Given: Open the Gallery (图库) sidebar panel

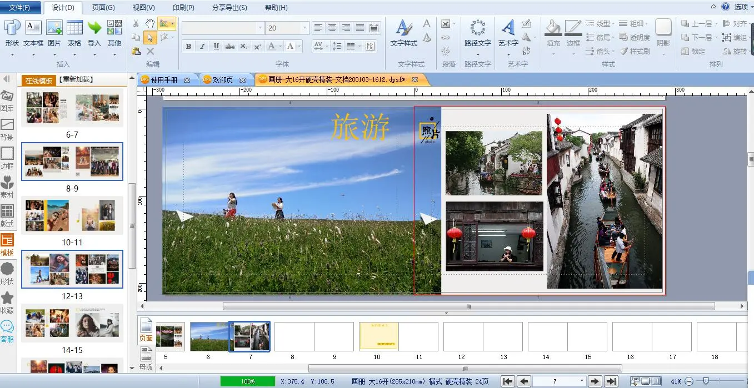Looking at the screenshot, I should [x=7, y=102].
